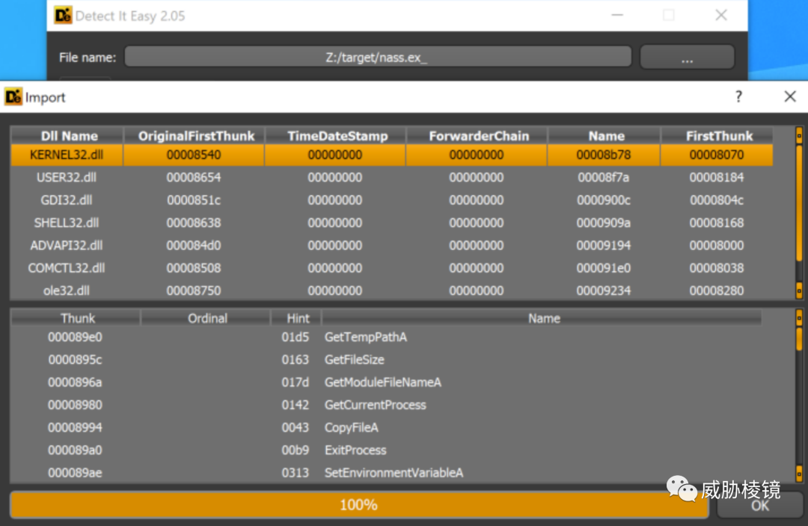Select the GDI32.dll row

391,201
